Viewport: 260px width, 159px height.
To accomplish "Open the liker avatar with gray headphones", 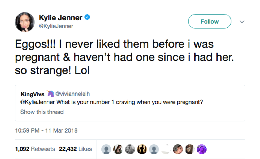I will click(x=178, y=149).
